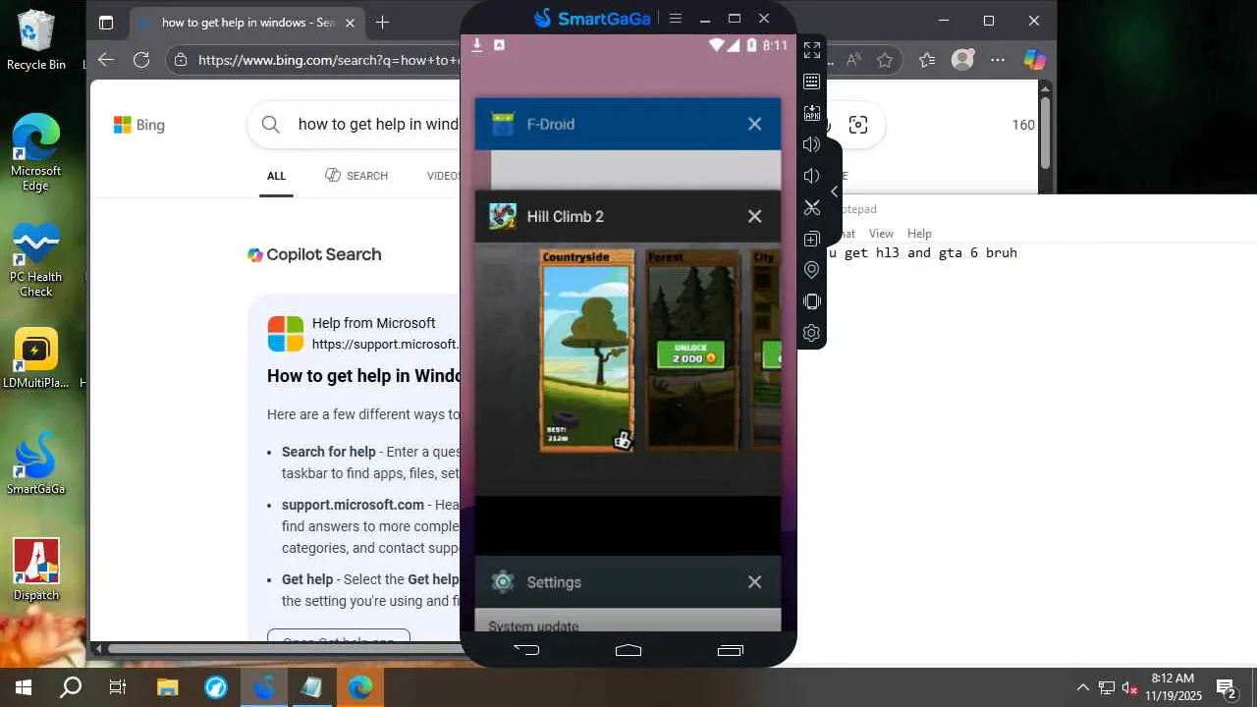Open Hill Climb 2 recent app title
1257x707 pixels.
tap(565, 216)
